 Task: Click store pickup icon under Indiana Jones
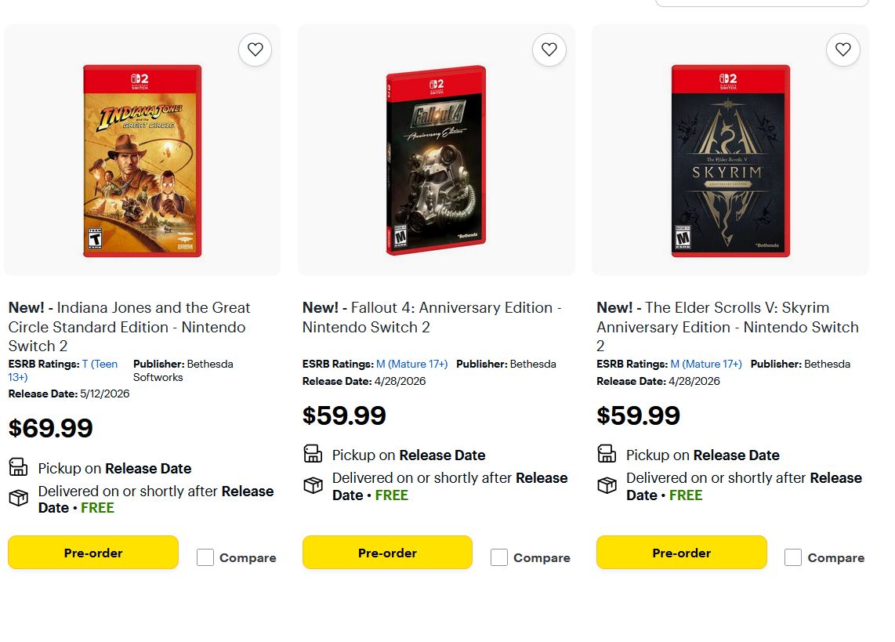point(18,467)
